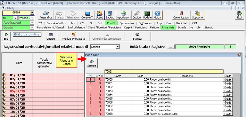246x117 pixels.
Task: Open the Bil_Europeo tab
Action: coord(145,23)
